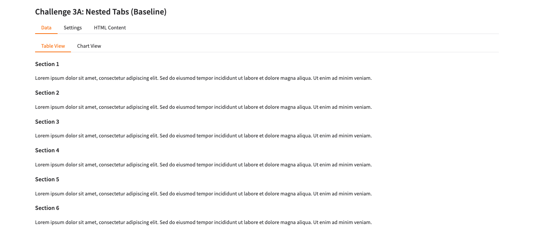
Task: Click the Lorem ipsum paragraph under Section 1
Action: pos(203,78)
